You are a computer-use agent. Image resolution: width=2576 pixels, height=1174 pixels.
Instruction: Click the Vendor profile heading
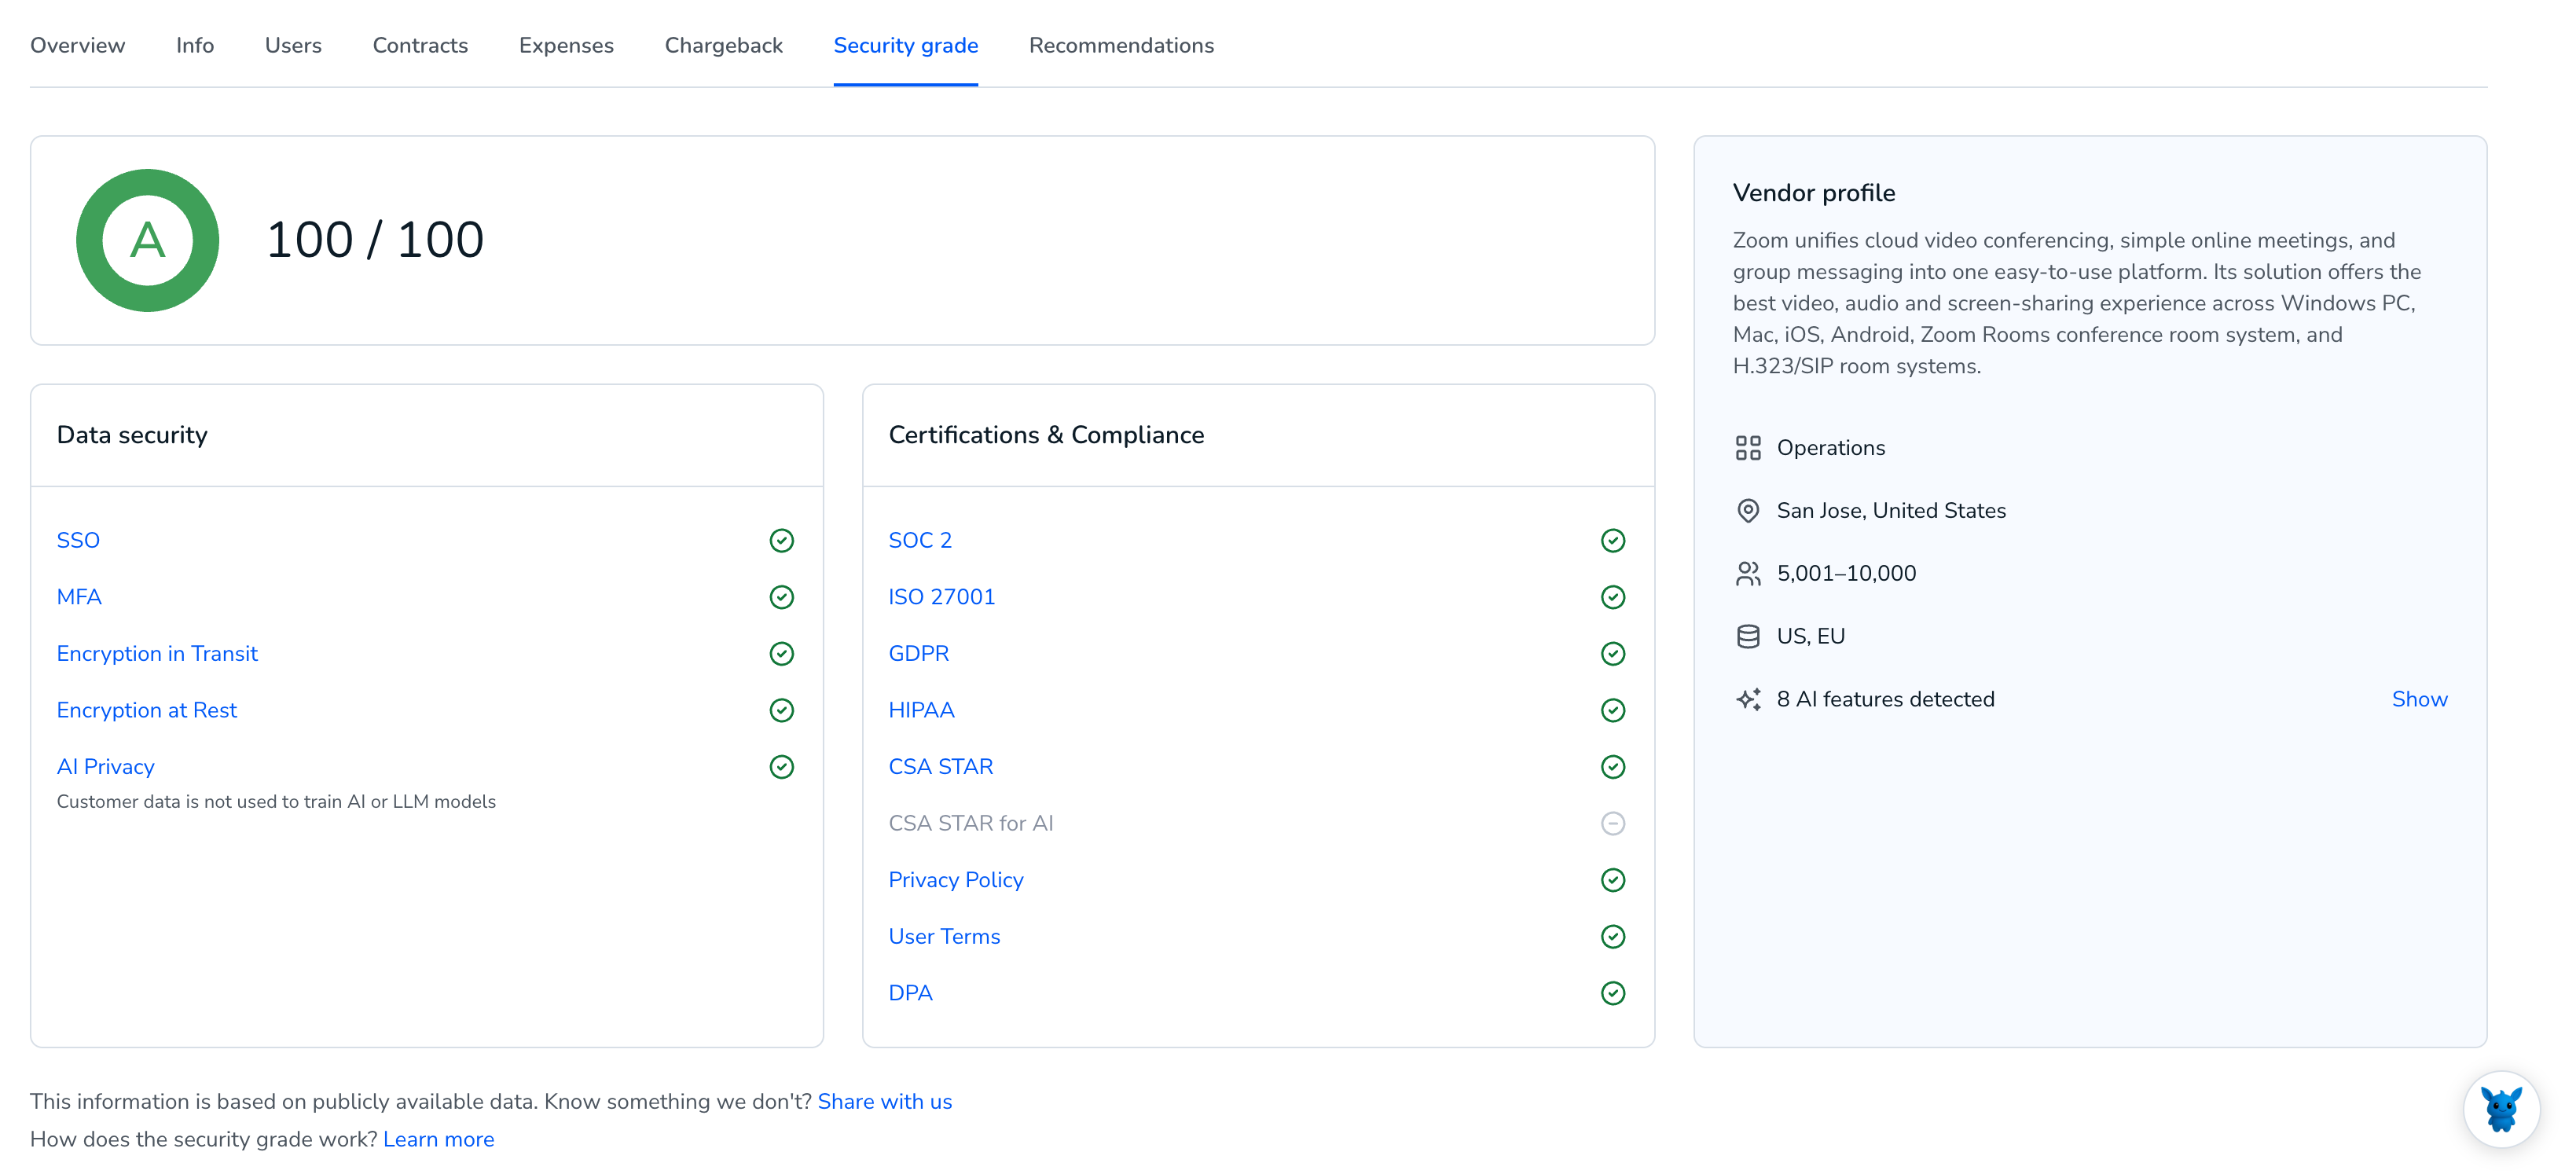point(1814,193)
